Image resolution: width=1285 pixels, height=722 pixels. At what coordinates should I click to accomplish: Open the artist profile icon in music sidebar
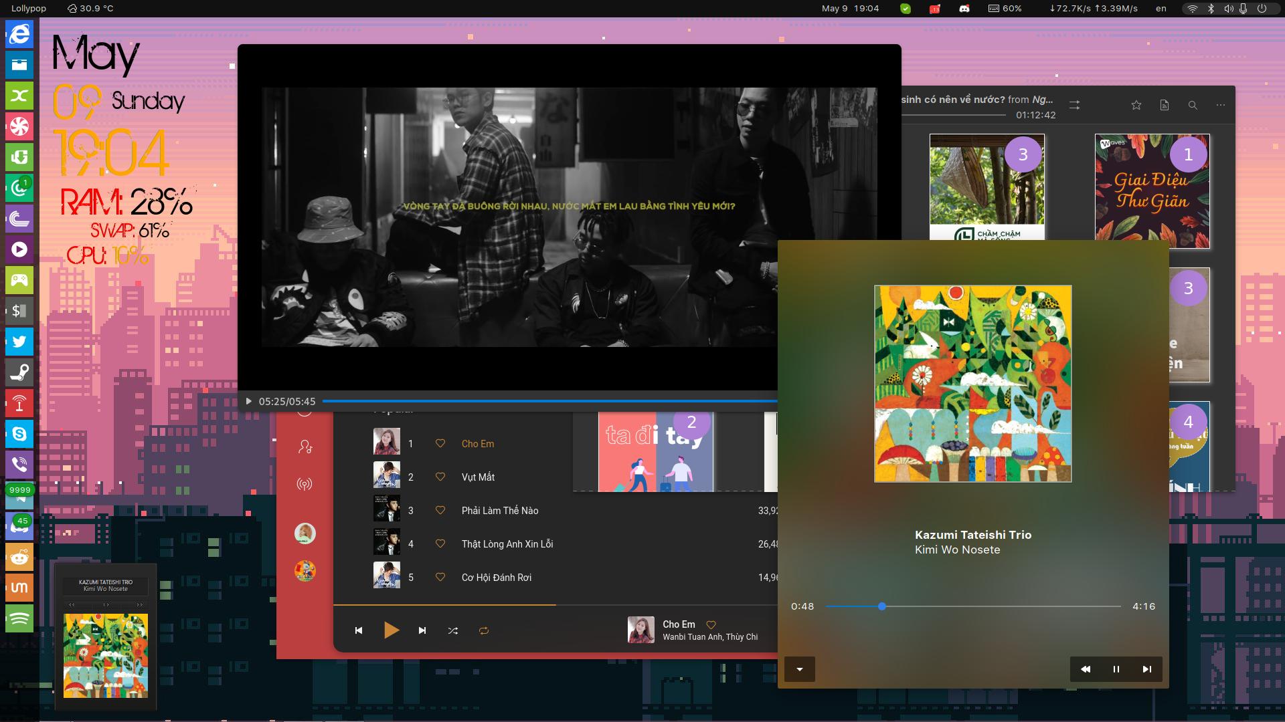pos(305,447)
